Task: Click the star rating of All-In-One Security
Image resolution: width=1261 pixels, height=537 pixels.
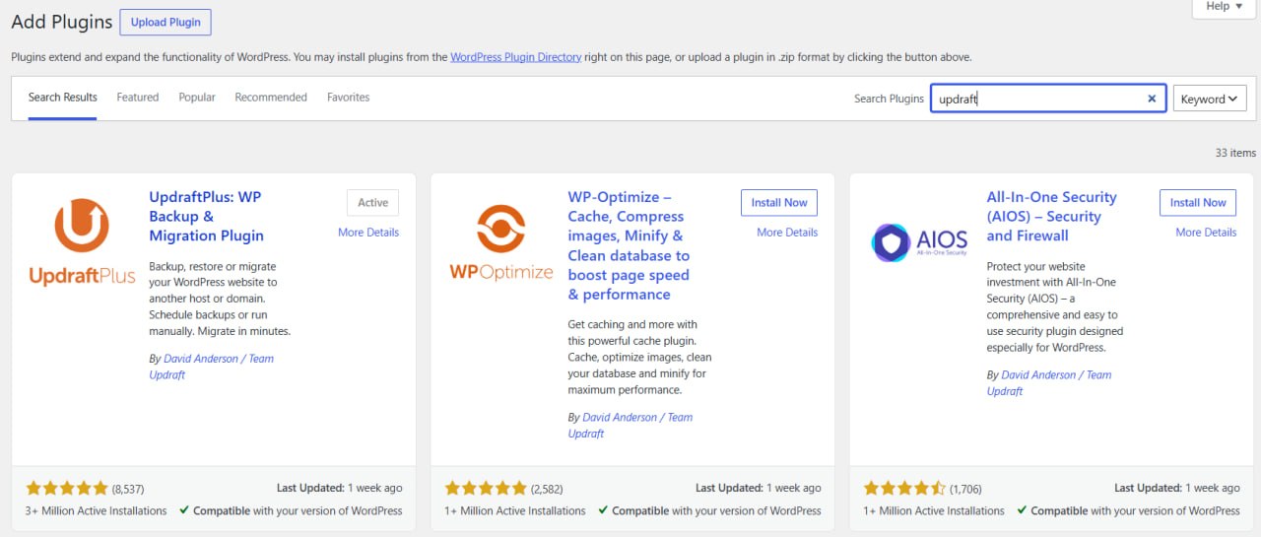Action: tap(904, 488)
